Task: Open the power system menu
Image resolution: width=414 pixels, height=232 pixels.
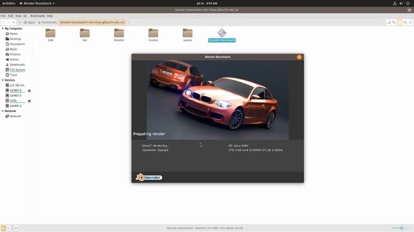Action: click(x=408, y=3)
